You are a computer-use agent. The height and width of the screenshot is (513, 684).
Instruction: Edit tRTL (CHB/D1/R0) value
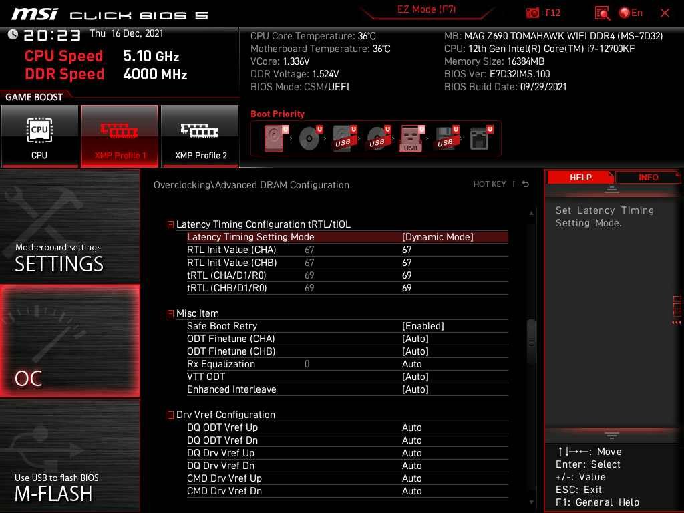coord(347,287)
